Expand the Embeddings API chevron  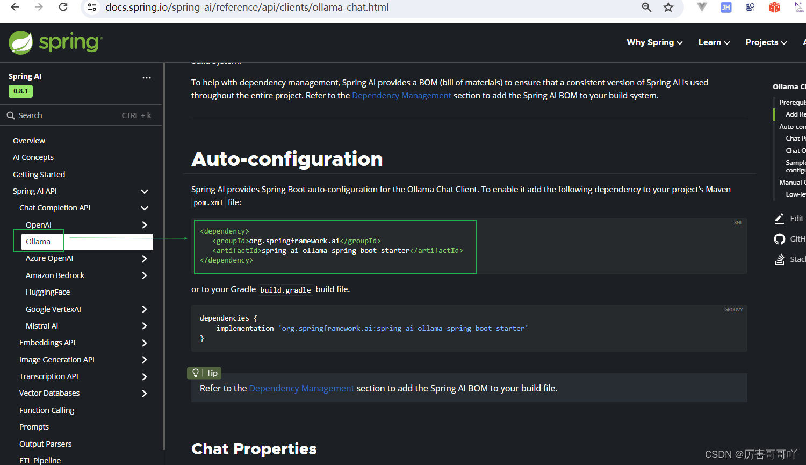pos(145,343)
